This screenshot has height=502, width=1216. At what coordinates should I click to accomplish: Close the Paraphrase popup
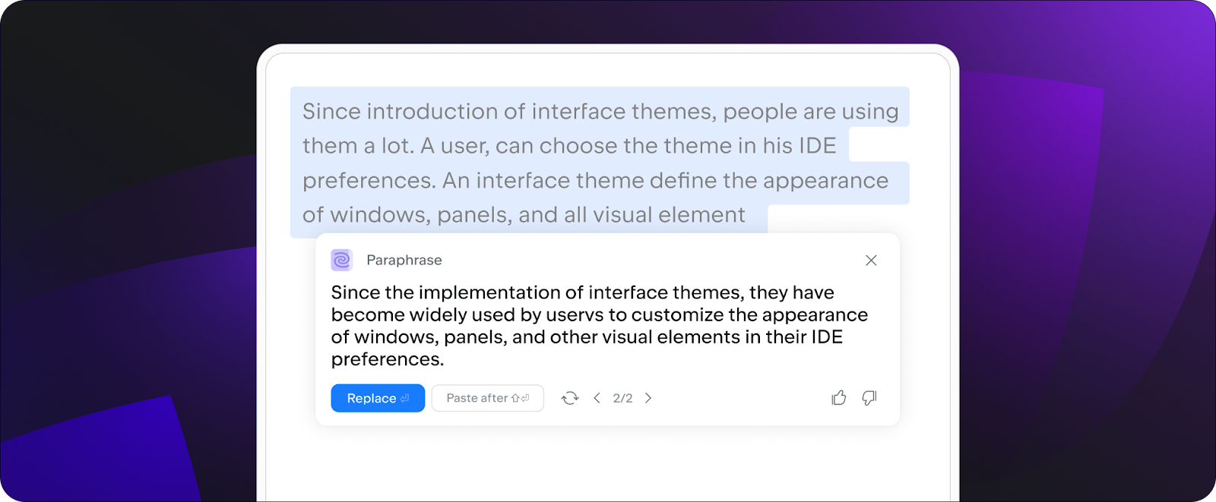pyautogui.click(x=871, y=260)
